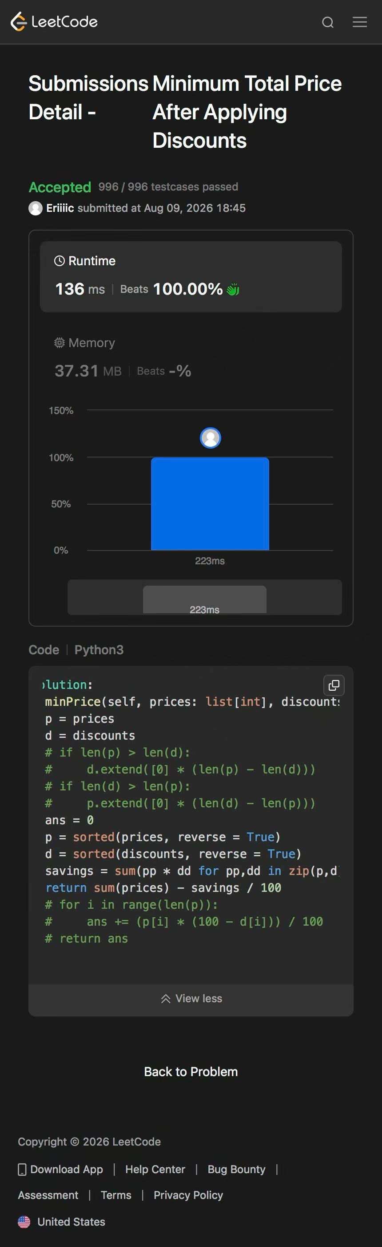Copy code with the clipboard icon
Screen dimensions: 382x1247
(x=334, y=685)
